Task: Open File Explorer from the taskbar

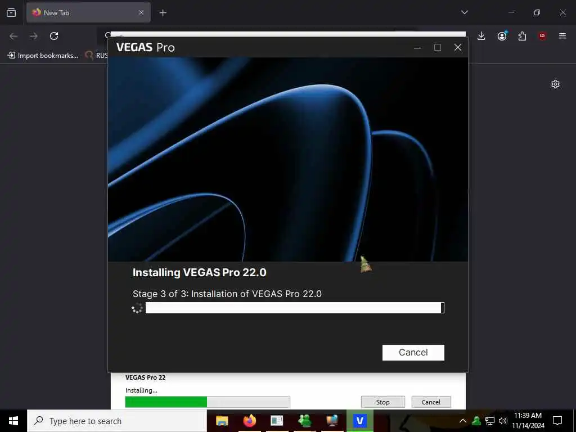Action: [222, 421]
